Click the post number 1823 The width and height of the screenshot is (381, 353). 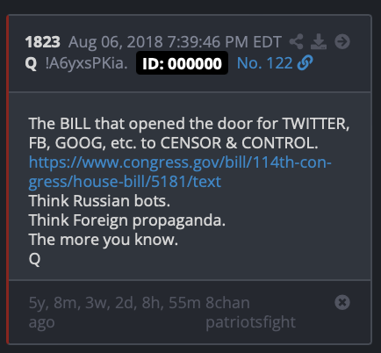[x=43, y=42]
